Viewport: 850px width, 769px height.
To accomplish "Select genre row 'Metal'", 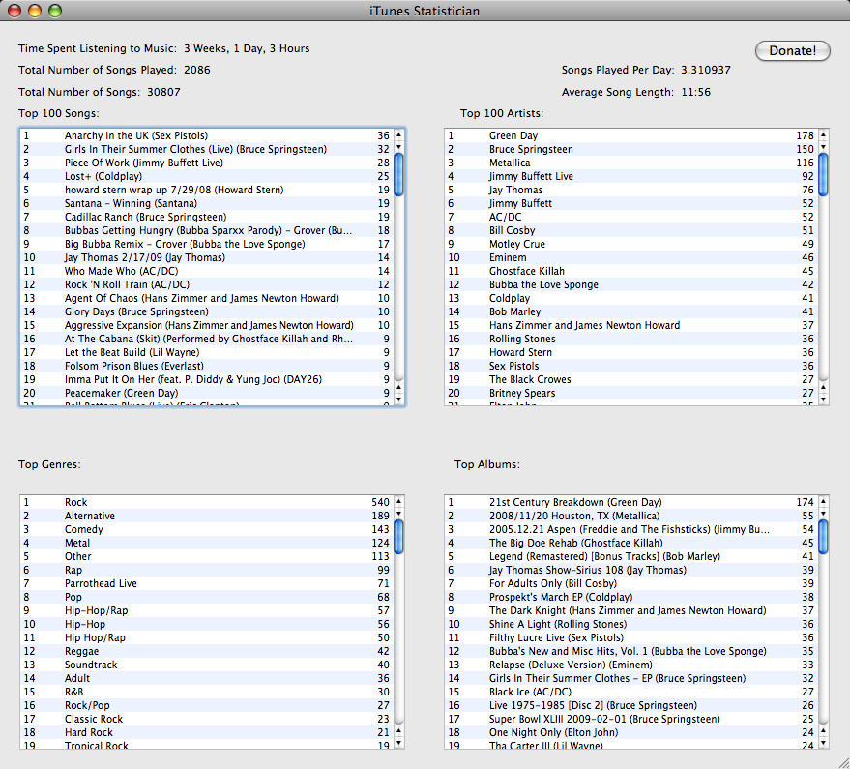I will (207, 543).
